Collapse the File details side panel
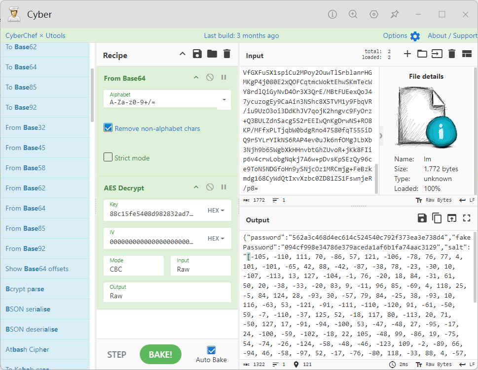 pyautogui.click(x=381, y=136)
